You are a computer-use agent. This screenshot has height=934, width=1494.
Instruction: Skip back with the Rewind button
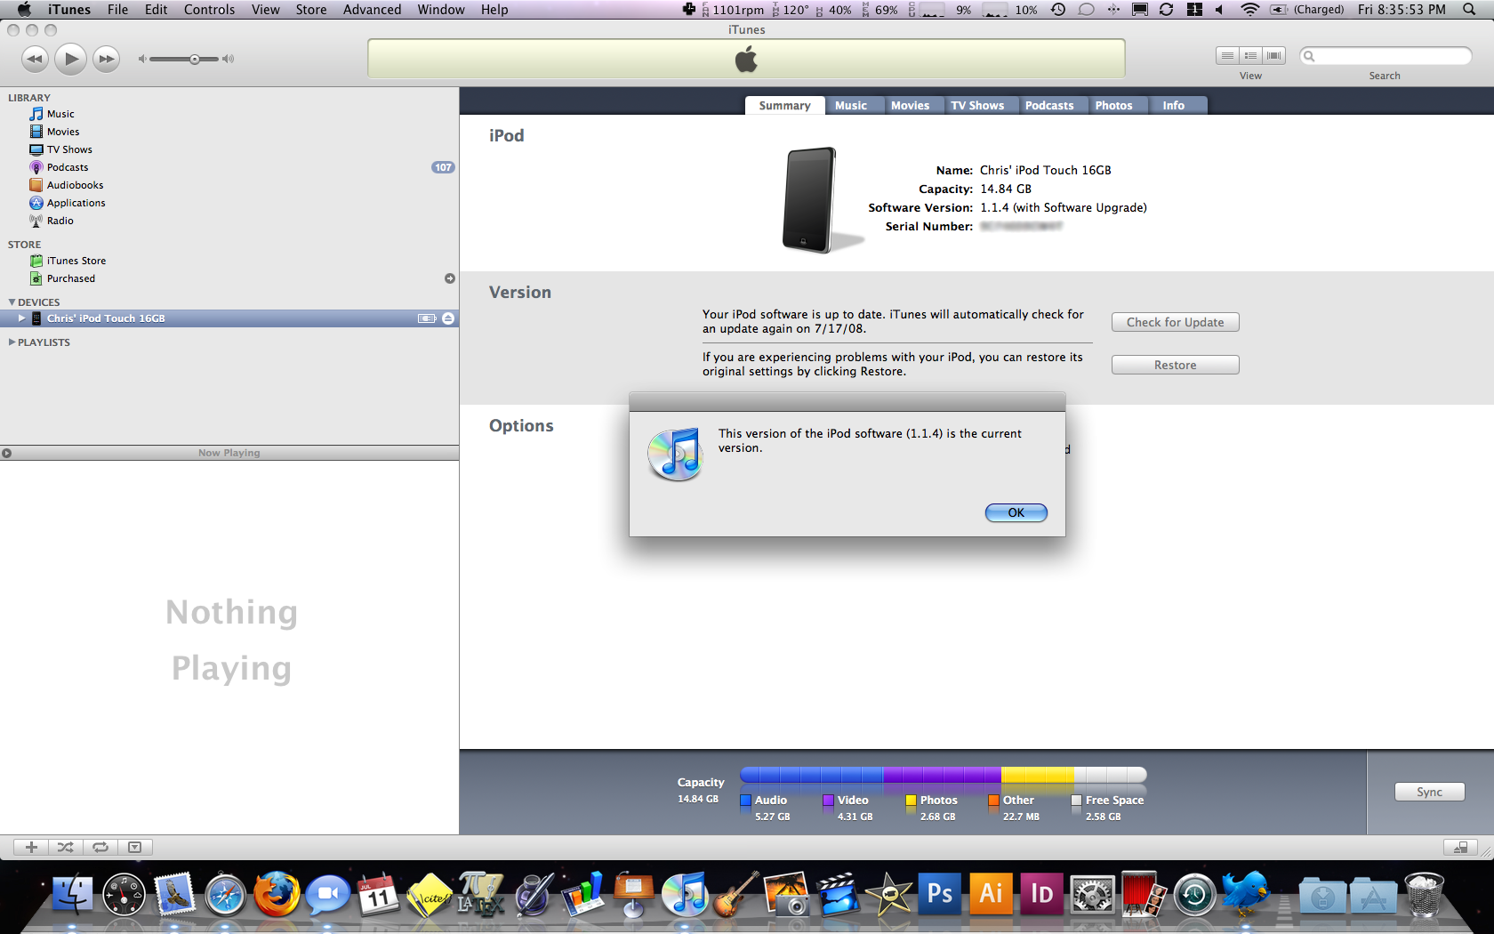tap(35, 59)
